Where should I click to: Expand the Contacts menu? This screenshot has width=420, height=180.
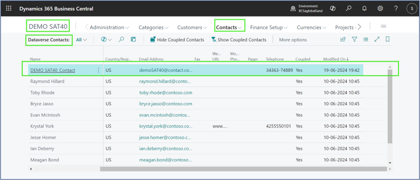click(229, 27)
